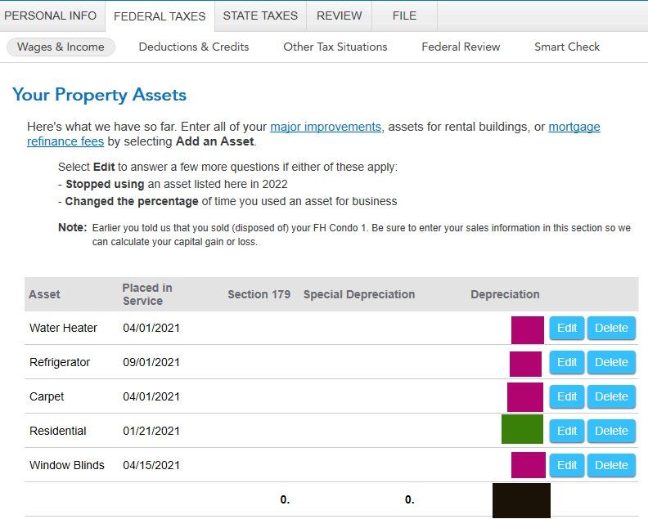This screenshot has height=519, width=648.
Task: Select Wages & Income section
Action: click(x=61, y=47)
